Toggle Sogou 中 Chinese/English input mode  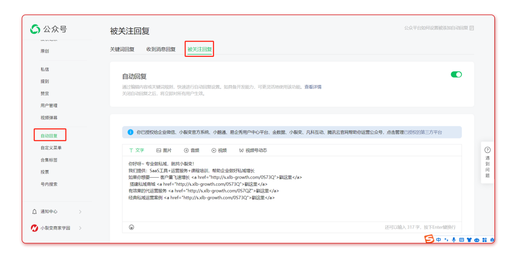(x=439, y=240)
